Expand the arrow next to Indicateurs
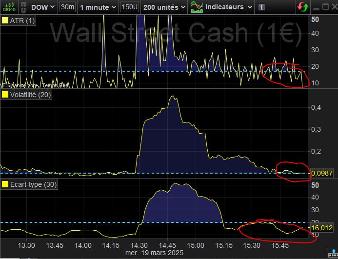 click(x=250, y=7)
